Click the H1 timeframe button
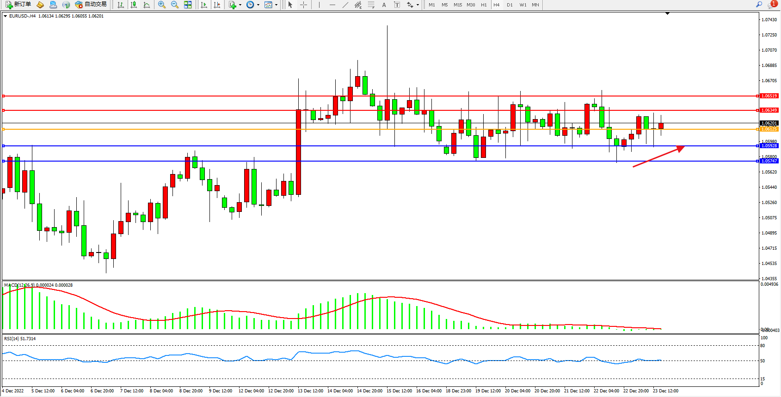 484,5
